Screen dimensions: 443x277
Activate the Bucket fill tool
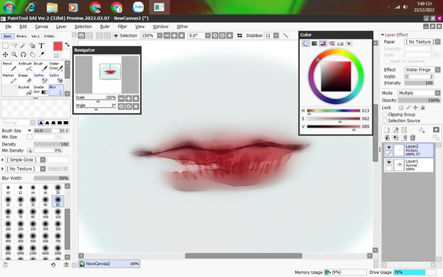(24, 91)
